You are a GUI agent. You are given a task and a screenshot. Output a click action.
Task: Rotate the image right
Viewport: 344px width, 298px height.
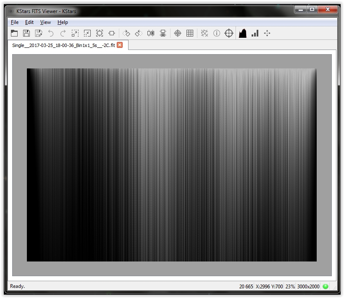[126, 33]
